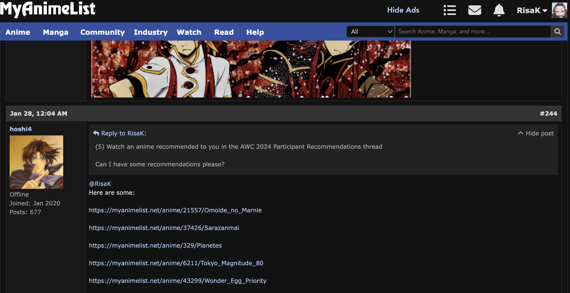Open the Watch menu
The image size is (570, 293).
pos(189,32)
